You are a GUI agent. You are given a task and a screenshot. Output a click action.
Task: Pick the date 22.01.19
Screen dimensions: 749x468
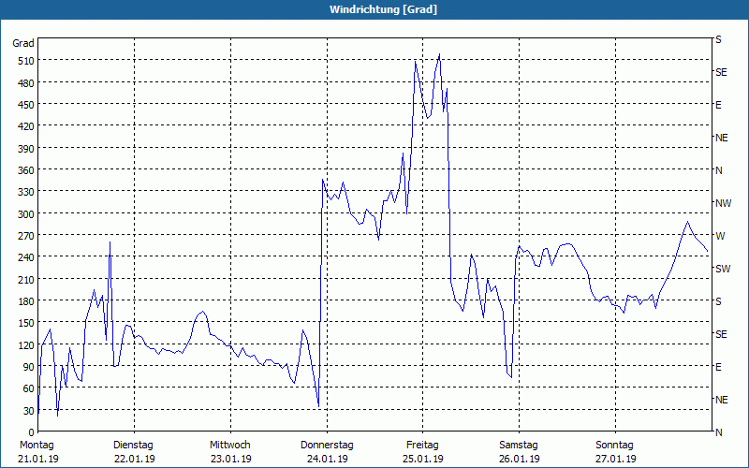click(x=135, y=459)
